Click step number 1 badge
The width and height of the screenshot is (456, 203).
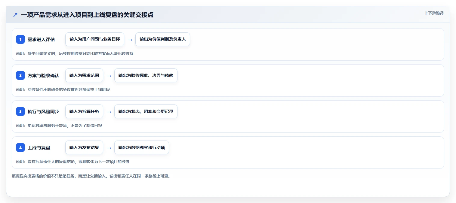20,39
